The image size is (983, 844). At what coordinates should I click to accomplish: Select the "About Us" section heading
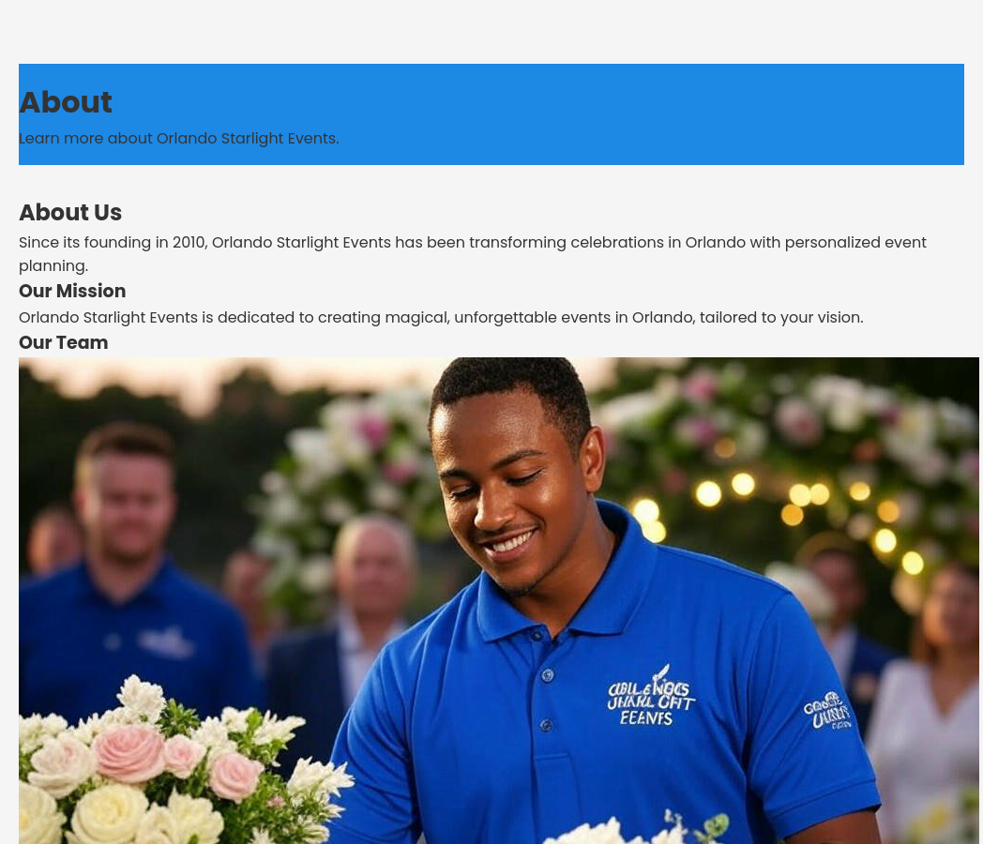(70, 213)
